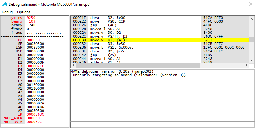
Task: Click the IR value 0000363C
Action: (35, 114)
